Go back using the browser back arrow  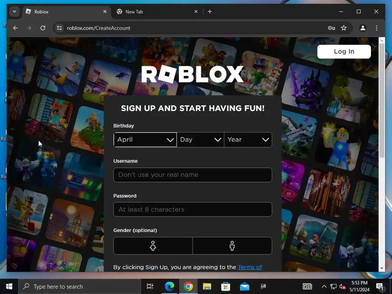[15, 28]
